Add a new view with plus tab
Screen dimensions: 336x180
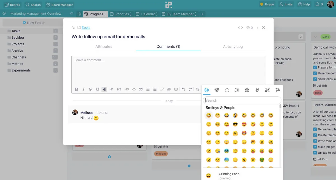pos(202,14)
